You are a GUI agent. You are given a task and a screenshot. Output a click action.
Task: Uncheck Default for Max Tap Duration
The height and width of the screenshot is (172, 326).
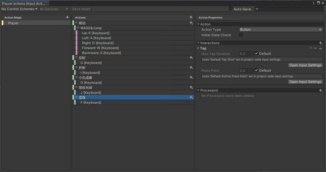(256, 54)
